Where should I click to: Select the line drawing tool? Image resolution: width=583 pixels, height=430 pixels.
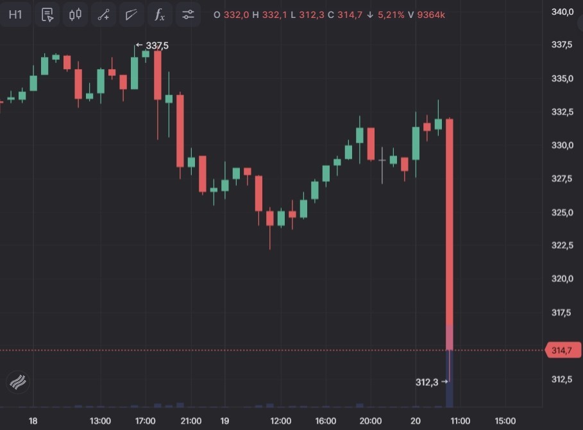point(103,15)
